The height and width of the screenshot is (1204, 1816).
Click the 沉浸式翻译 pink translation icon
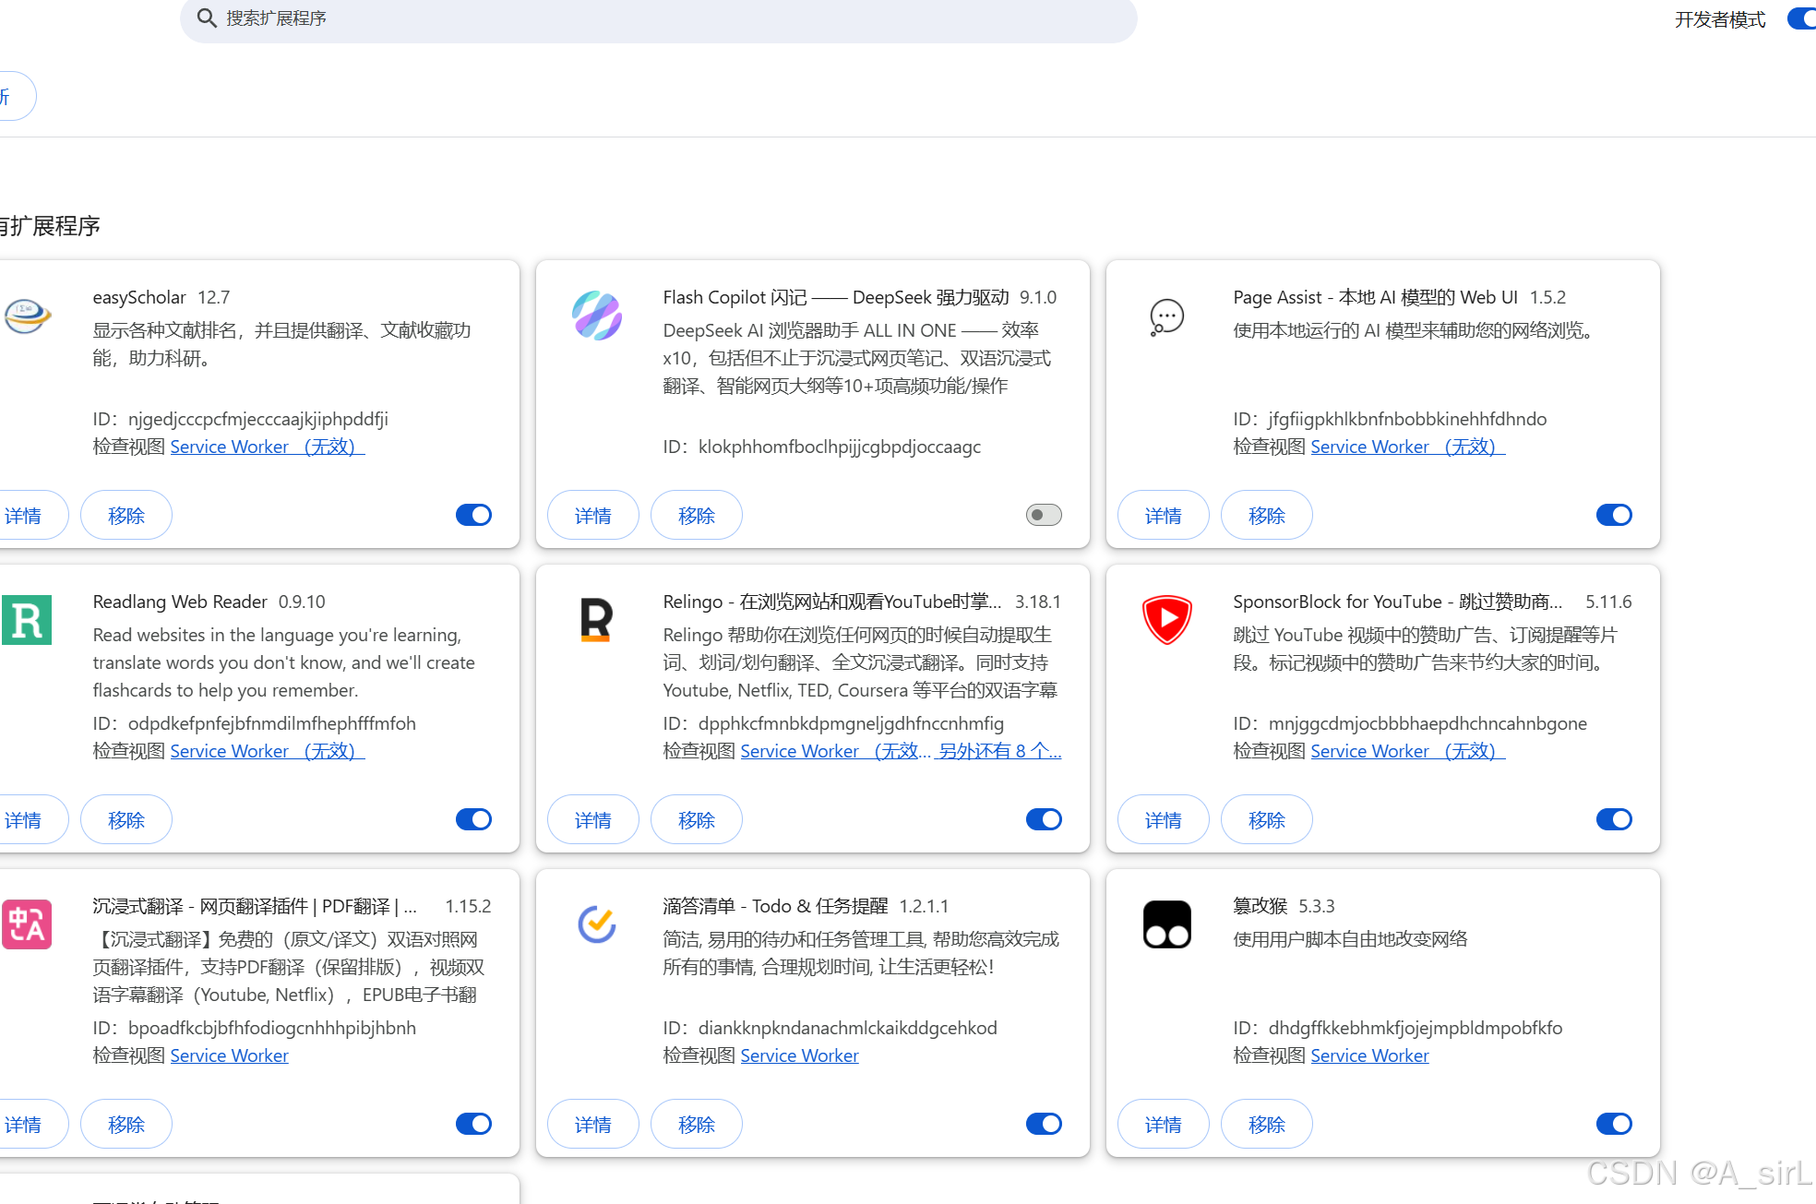[27, 924]
